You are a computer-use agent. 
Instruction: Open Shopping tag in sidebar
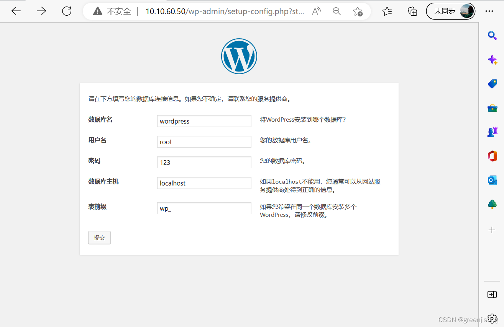point(492,84)
